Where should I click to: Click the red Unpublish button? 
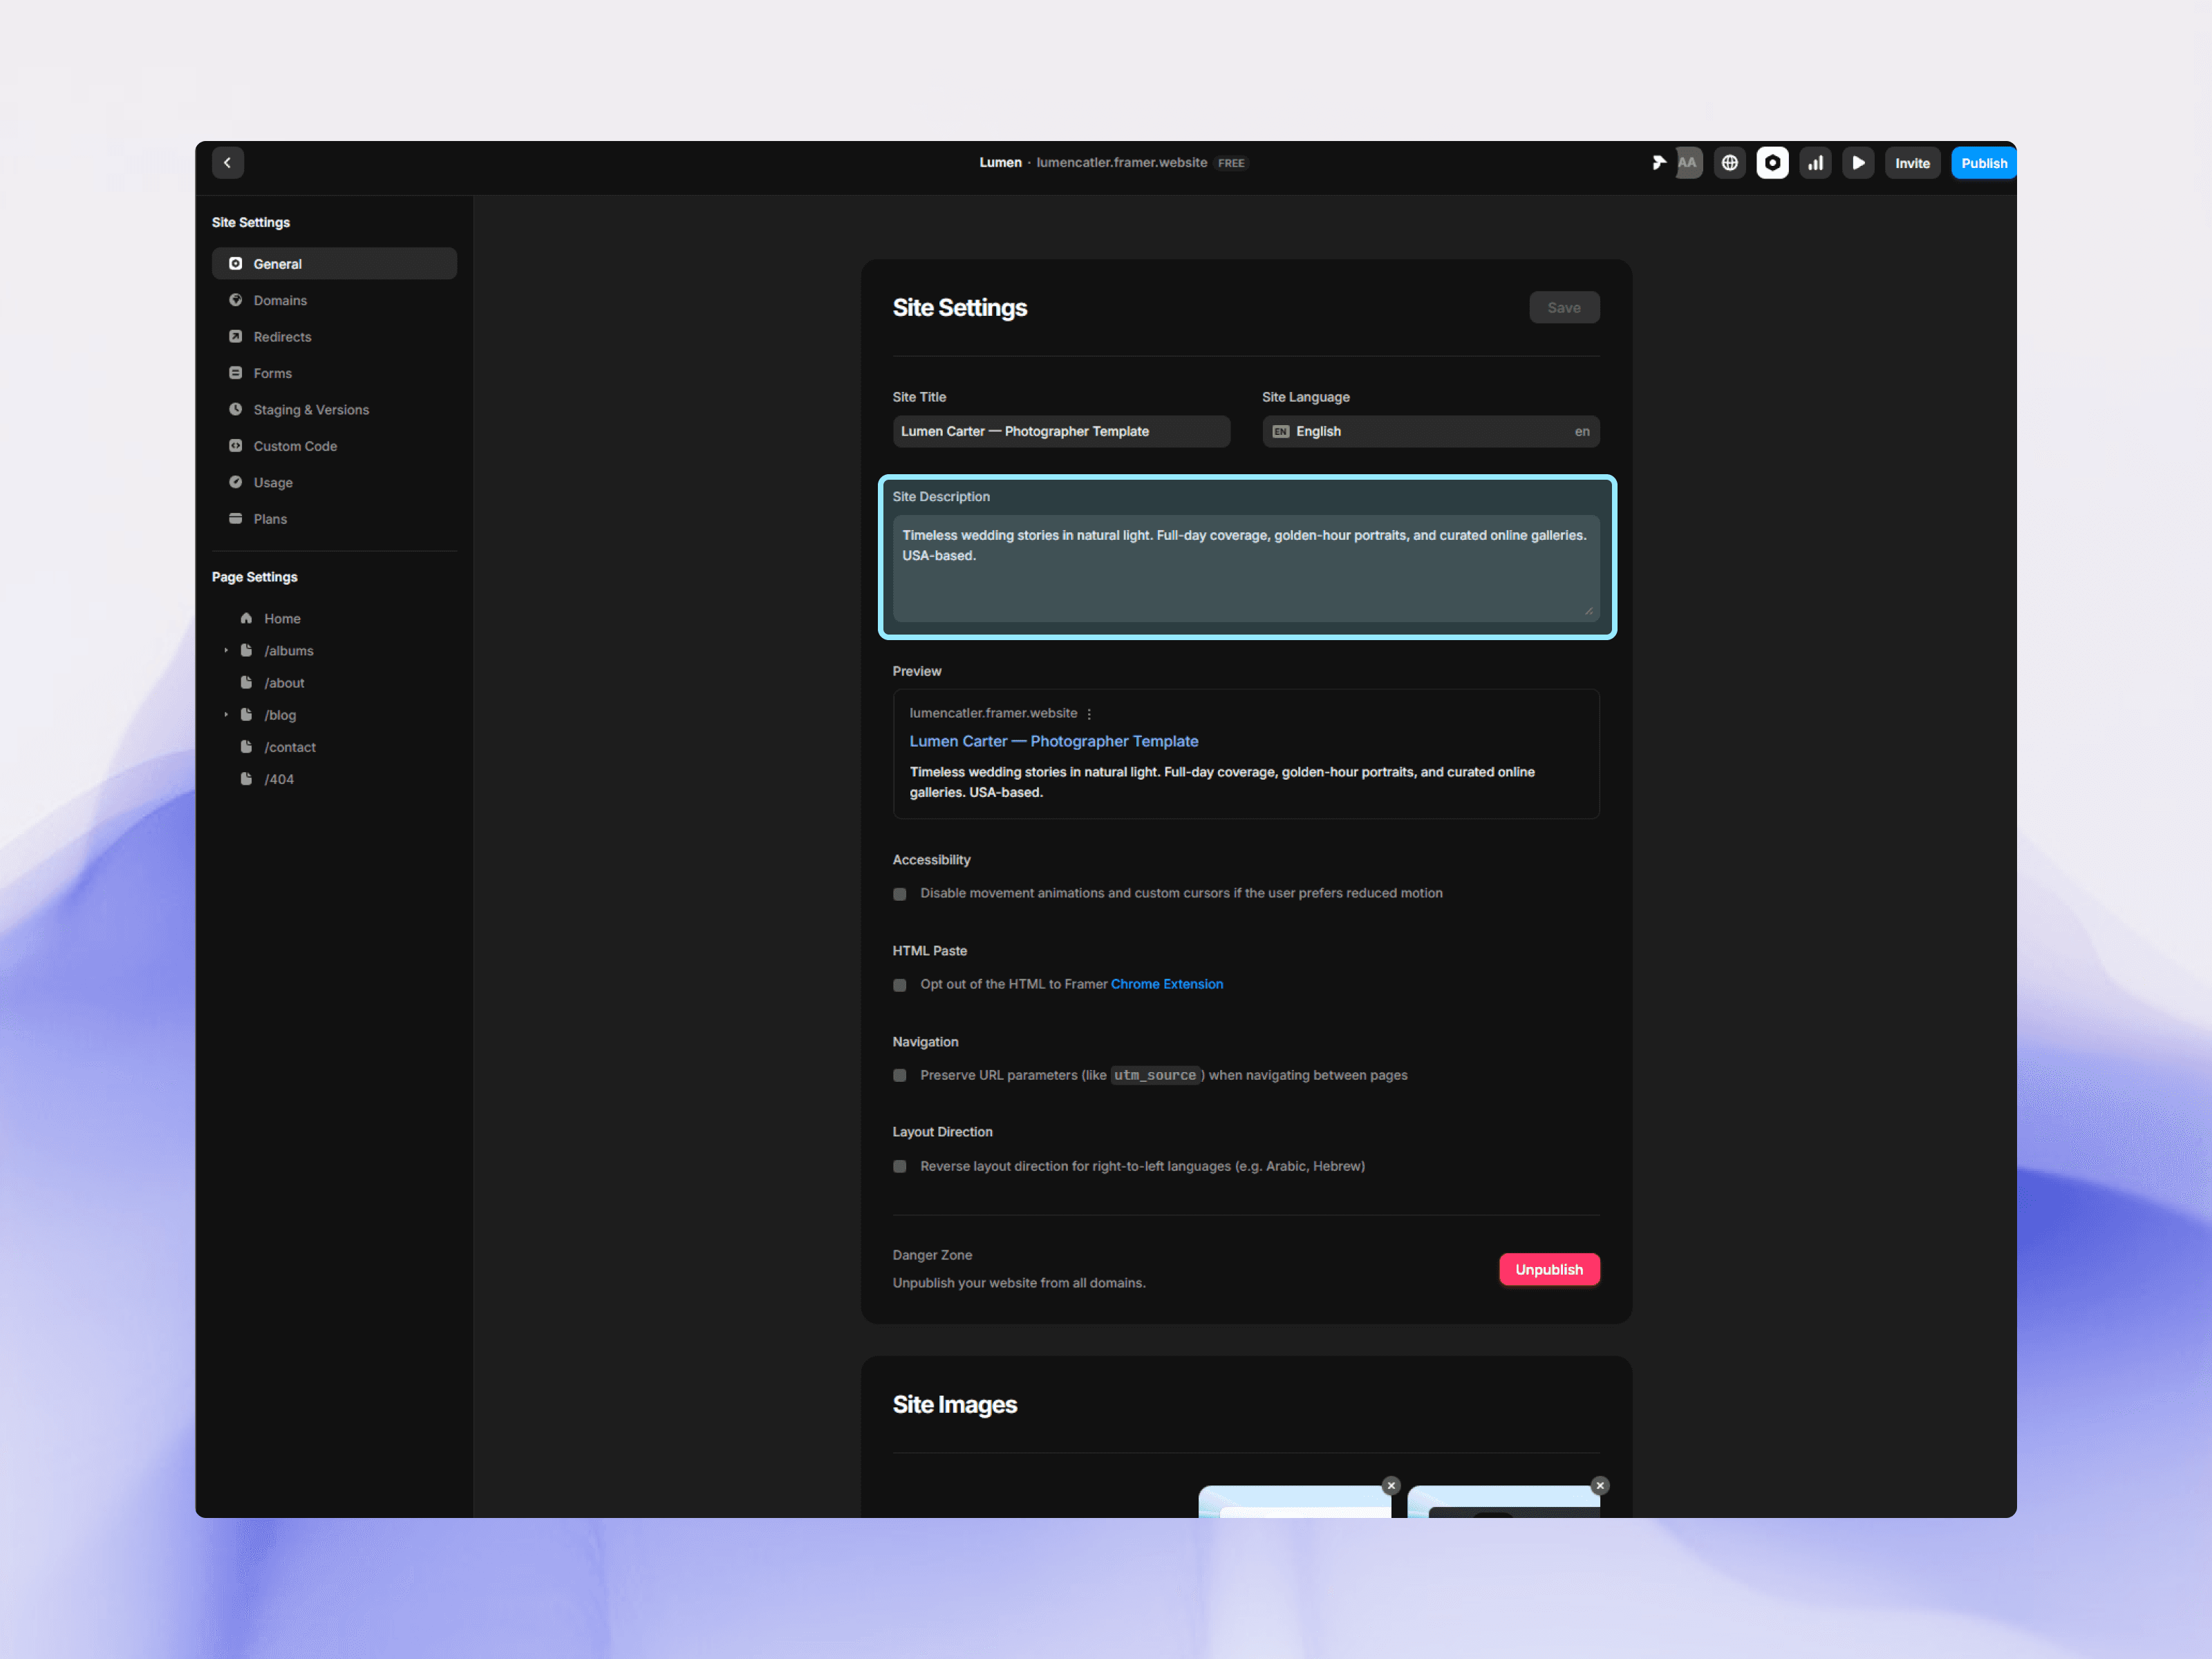click(1548, 1270)
